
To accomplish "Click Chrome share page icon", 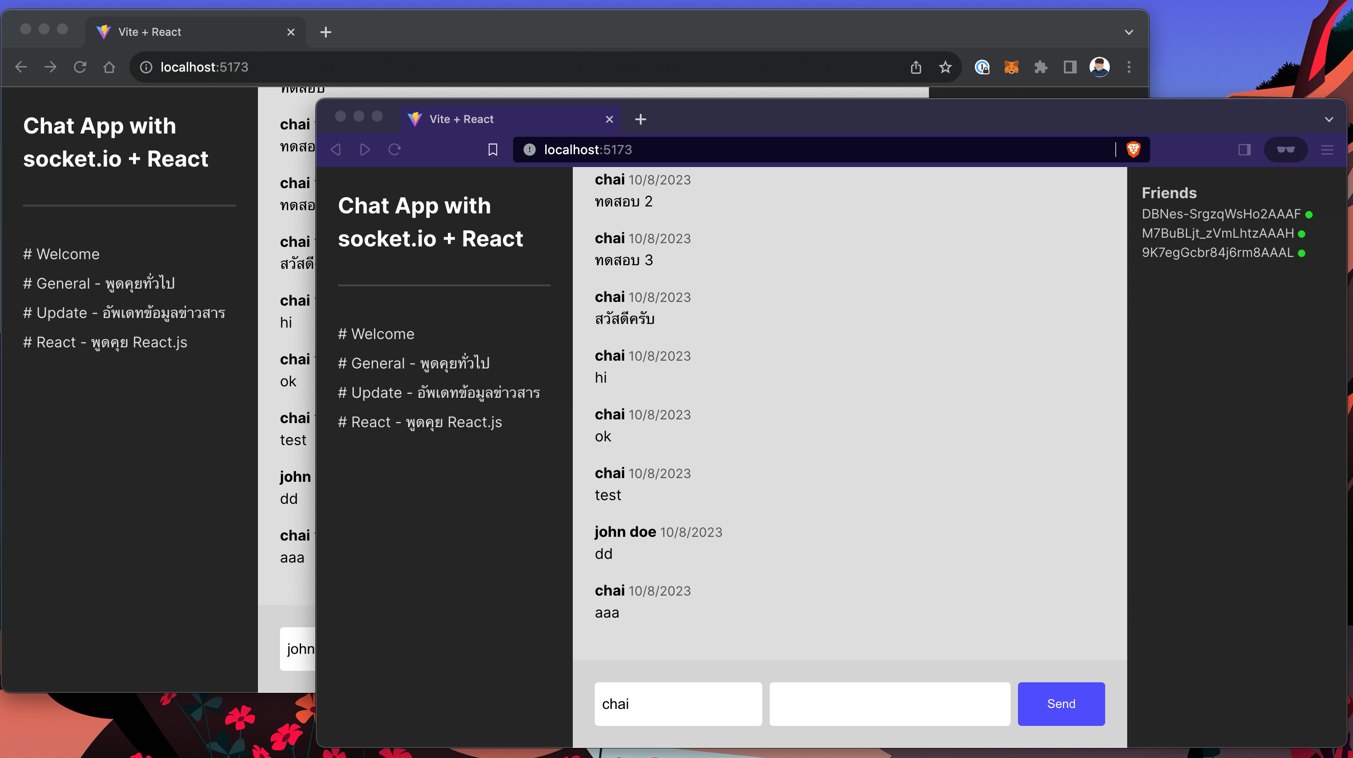I will pos(916,67).
